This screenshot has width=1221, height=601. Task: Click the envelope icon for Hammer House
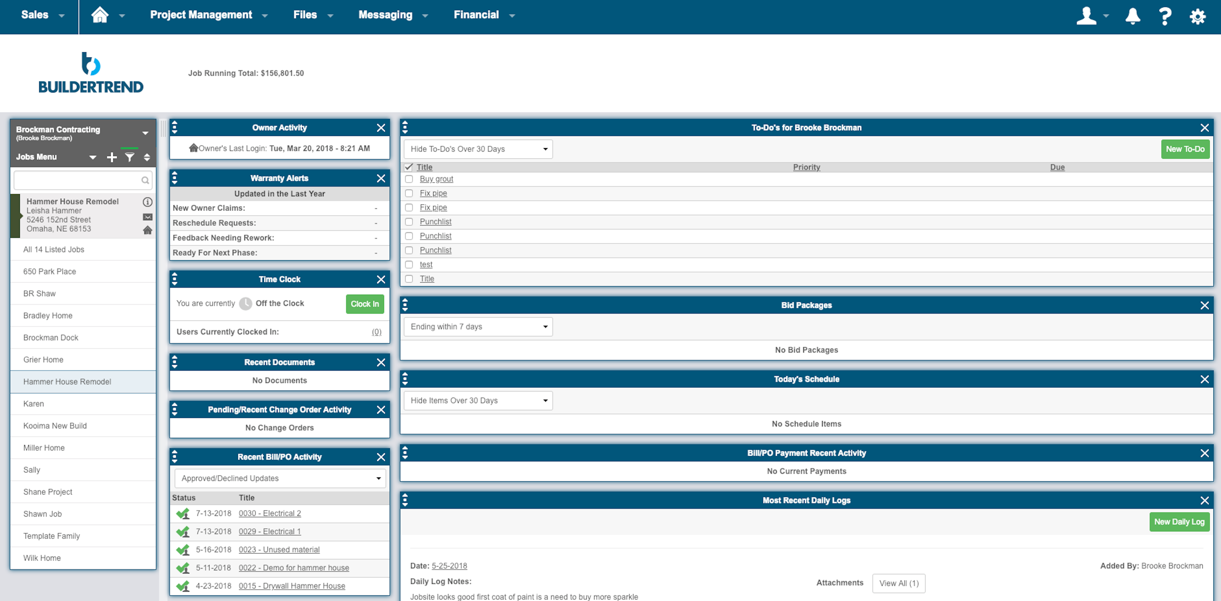[147, 217]
